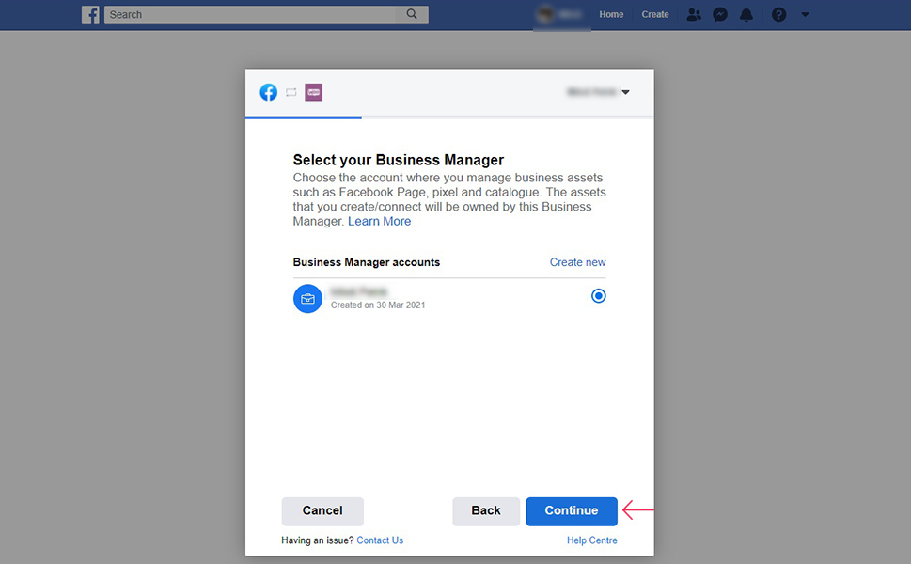Click the Cancel button
Screen dimensions: 911x564
tap(322, 511)
